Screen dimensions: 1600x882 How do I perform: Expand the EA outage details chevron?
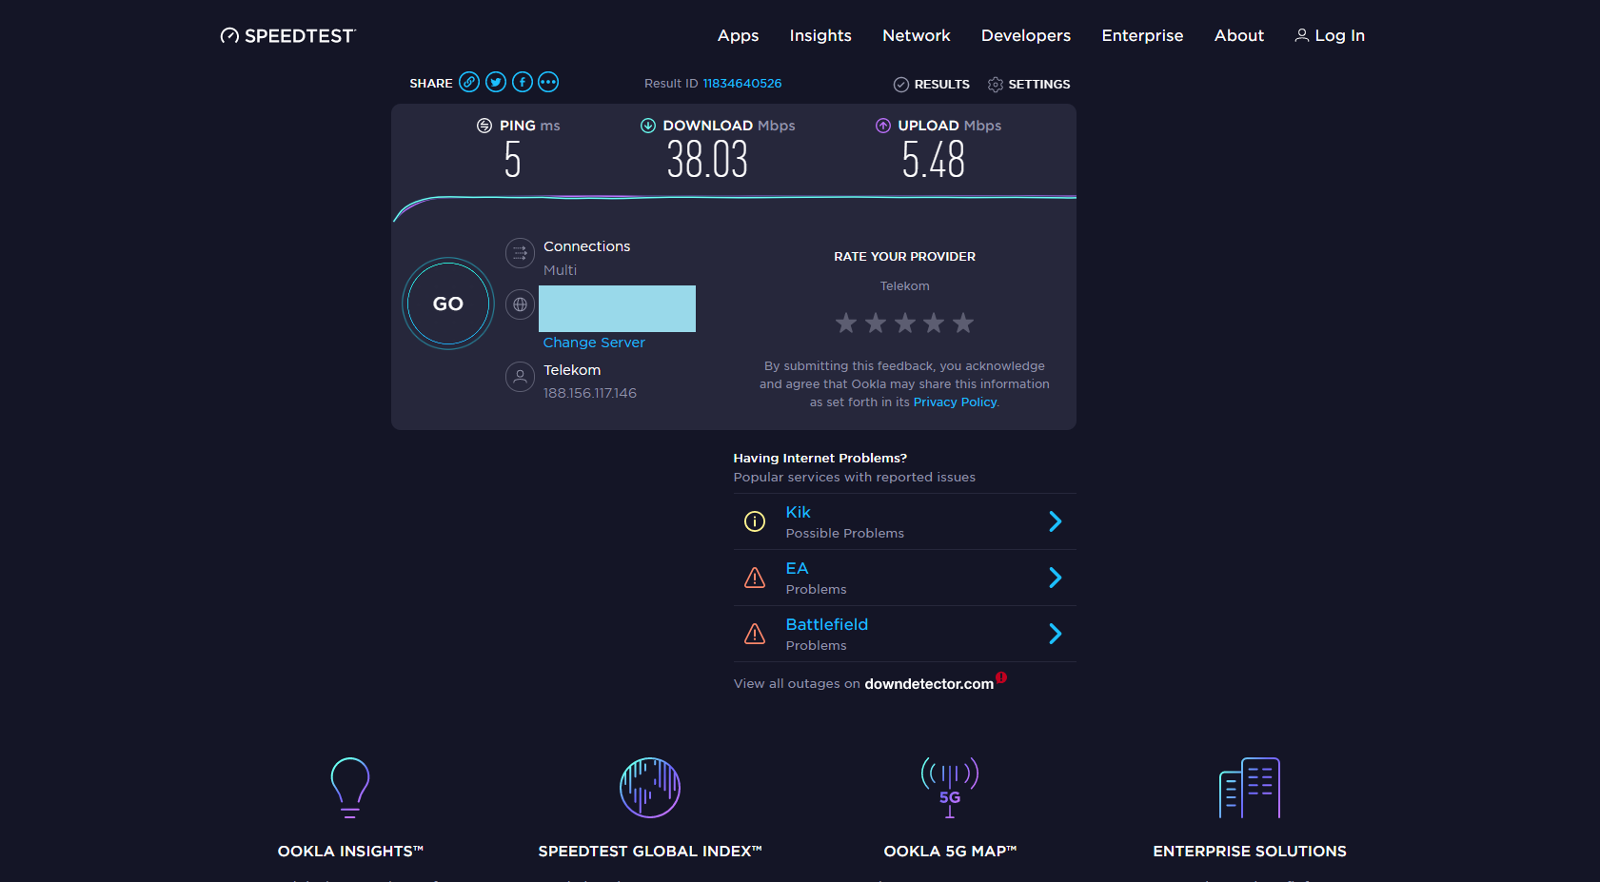(1056, 578)
